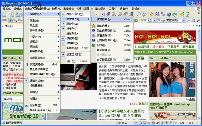Click previous tab left arrow on tab bar
Viewport: 202px width, 126px height.
coord(190,26)
